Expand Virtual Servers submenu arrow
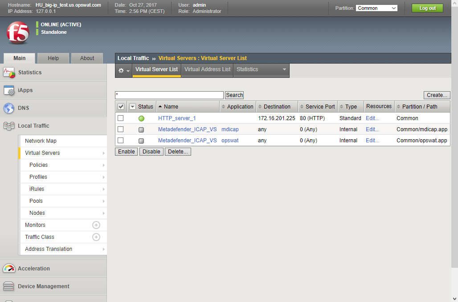 (103, 153)
